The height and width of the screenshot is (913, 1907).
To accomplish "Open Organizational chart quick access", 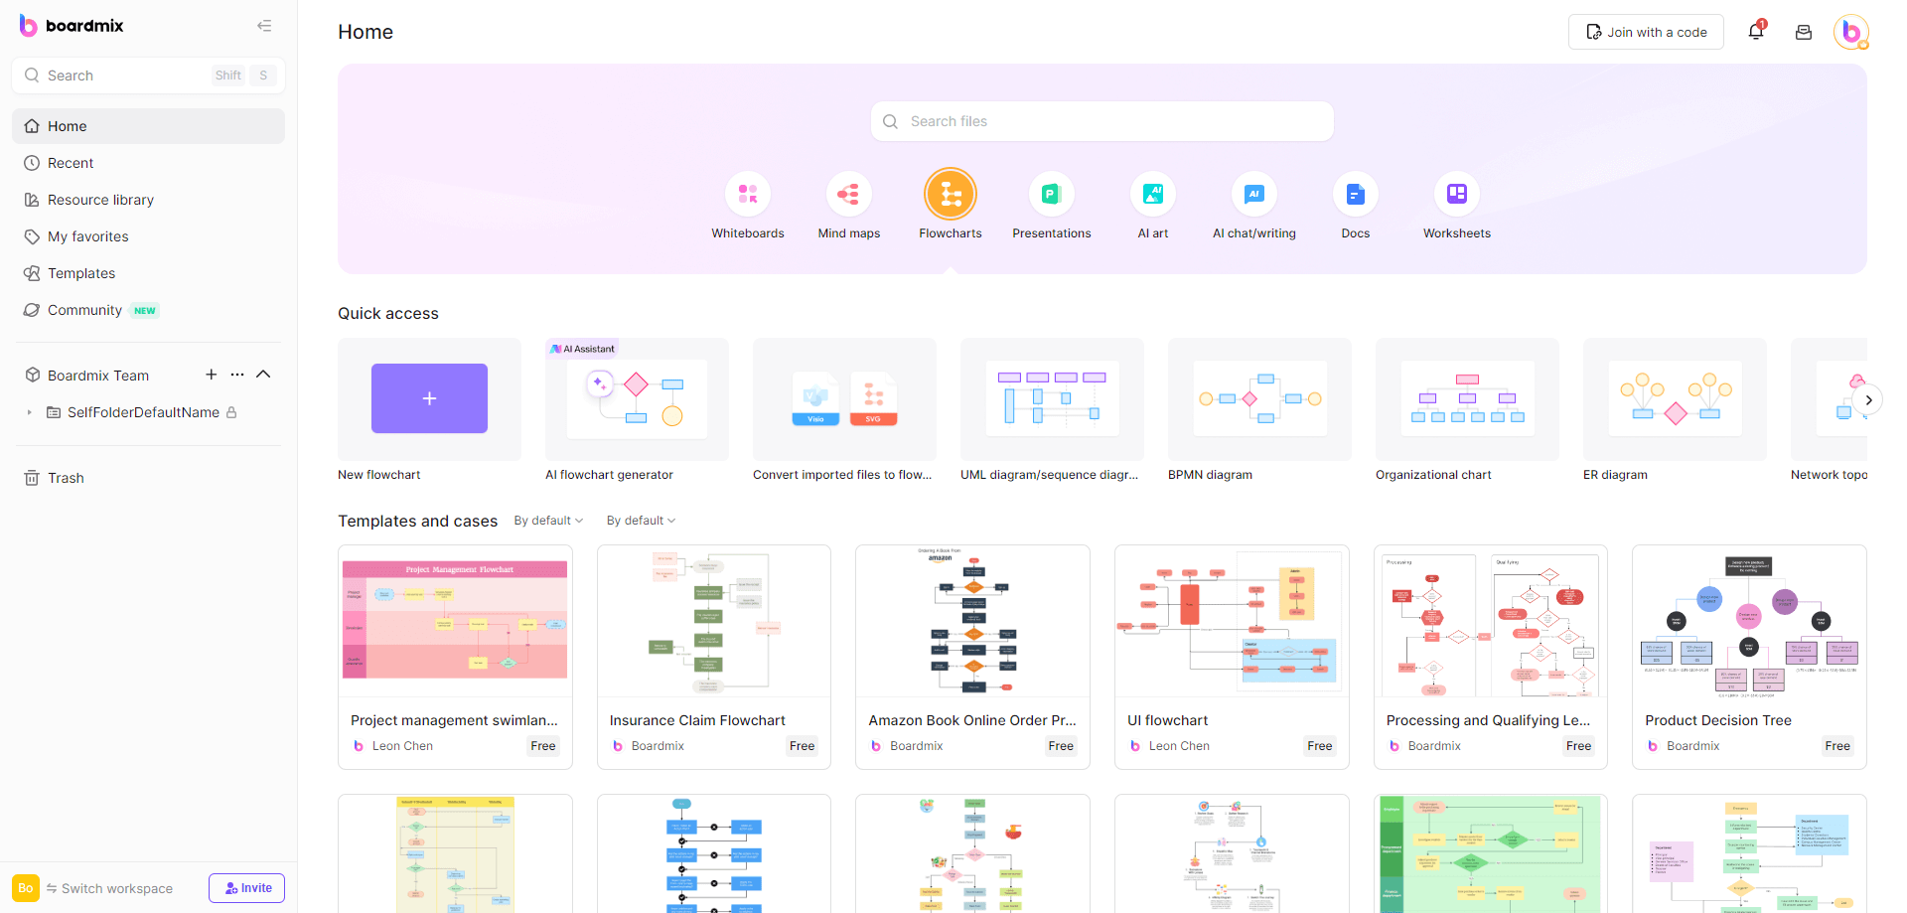I will click(1467, 398).
